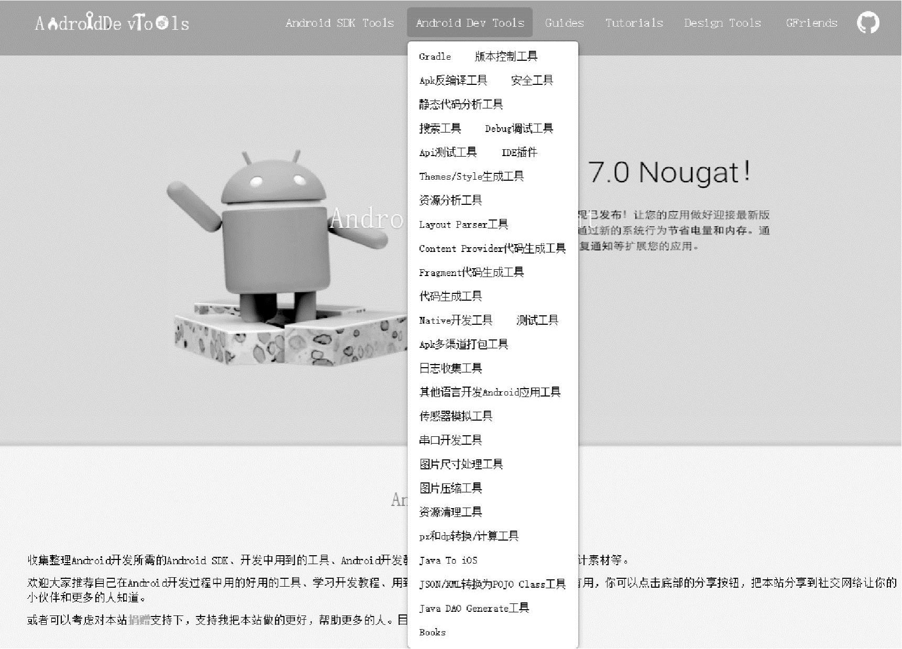Open 图片尺寸处理工具 menu entry
The height and width of the screenshot is (649, 902).
click(x=461, y=465)
